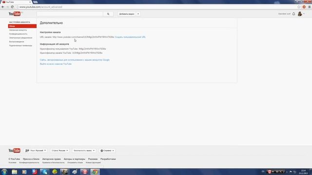Image resolution: width=312 pixels, height=175 pixels.
Task: Click the Разработчики footer link
Action: point(108,159)
